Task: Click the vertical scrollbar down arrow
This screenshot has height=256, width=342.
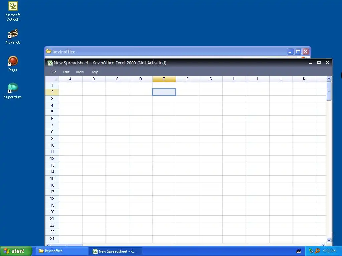Action: click(329, 240)
